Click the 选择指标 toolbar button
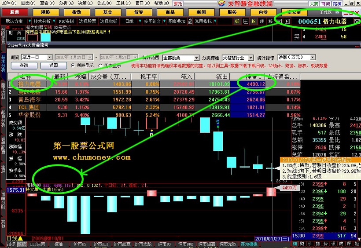This screenshot has height=248, width=361. click(x=109, y=22)
